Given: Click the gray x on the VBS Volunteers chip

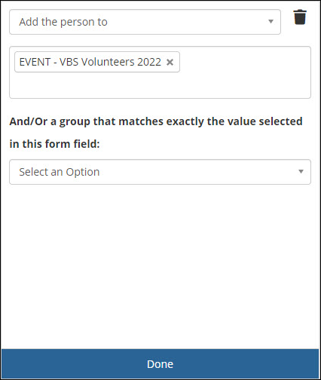Looking at the screenshot, I should [170, 62].
